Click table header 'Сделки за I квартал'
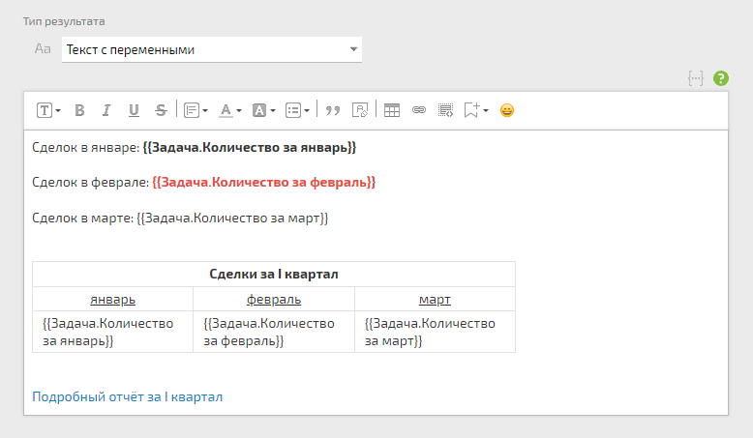 tap(274, 274)
